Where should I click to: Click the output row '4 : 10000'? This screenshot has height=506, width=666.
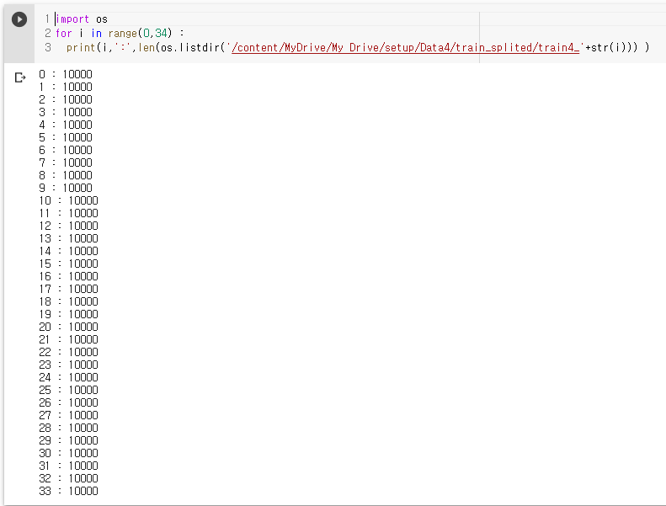click(66, 125)
